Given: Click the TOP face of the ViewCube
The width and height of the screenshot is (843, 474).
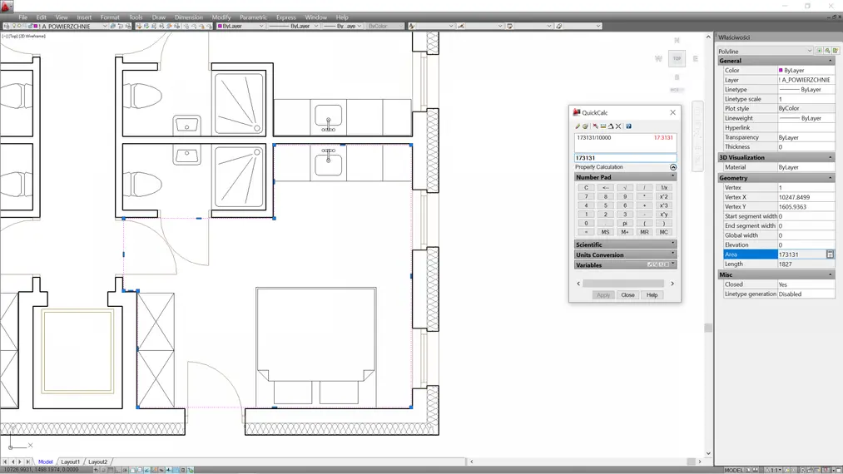Looking at the screenshot, I should [677, 58].
